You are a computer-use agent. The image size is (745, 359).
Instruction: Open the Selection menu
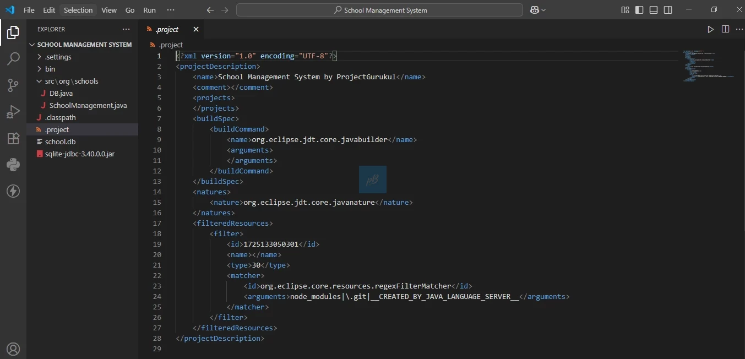tap(78, 10)
